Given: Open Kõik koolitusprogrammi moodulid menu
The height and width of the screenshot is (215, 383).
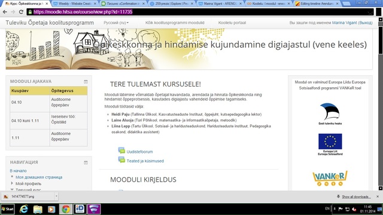Looking at the screenshot, I should [x=175, y=23].
